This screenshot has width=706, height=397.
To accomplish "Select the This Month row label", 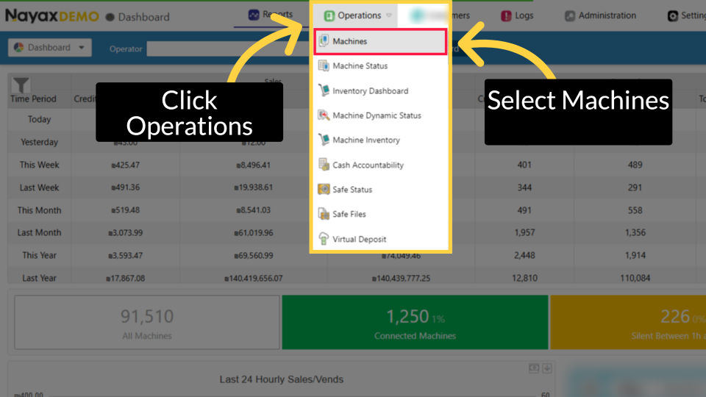I will point(39,210).
